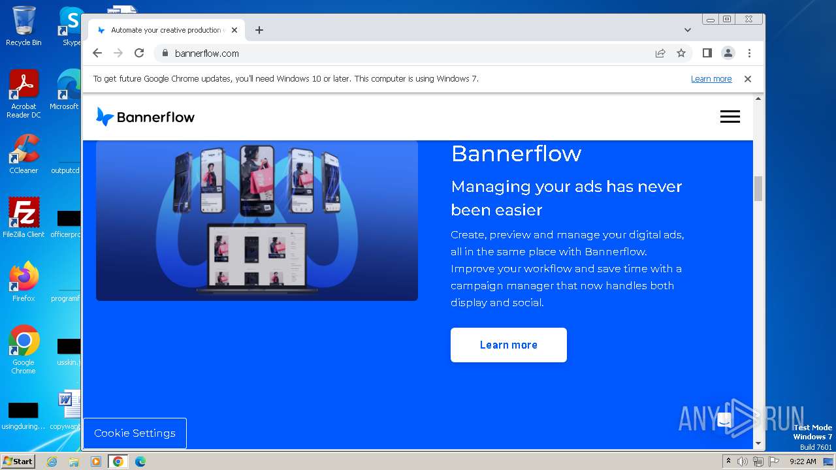Open File Explorer from taskbar
The height and width of the screenshot is (470, 836).
pyautogui.click(x=74, y=462)
